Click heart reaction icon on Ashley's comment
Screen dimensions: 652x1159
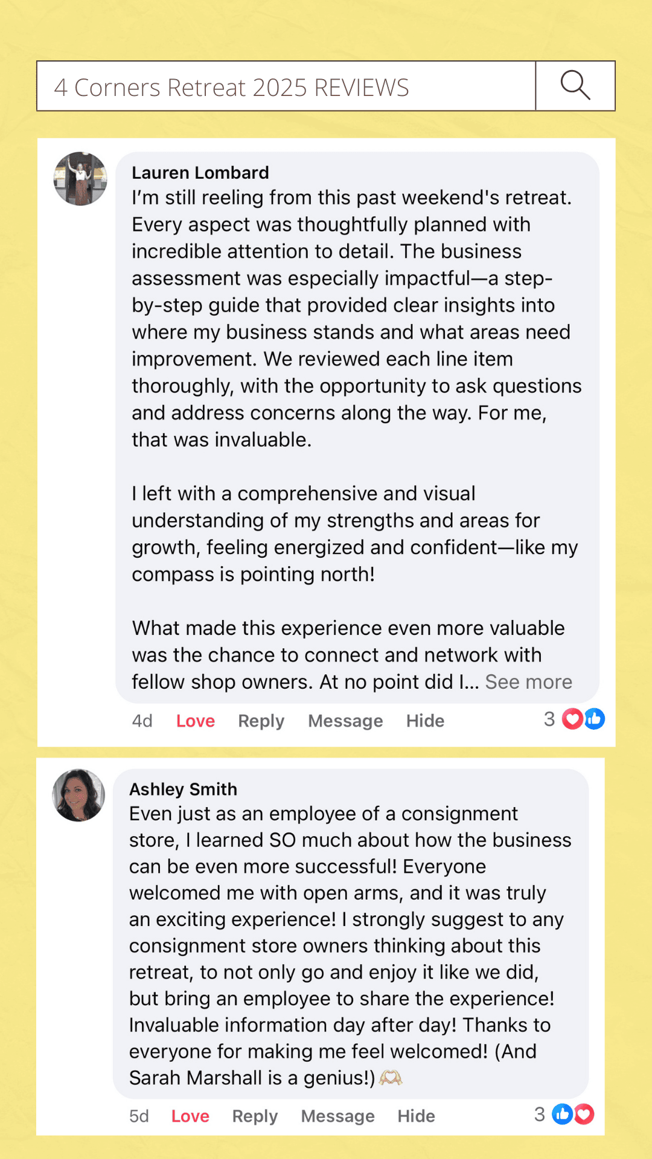pos(584,1114)
